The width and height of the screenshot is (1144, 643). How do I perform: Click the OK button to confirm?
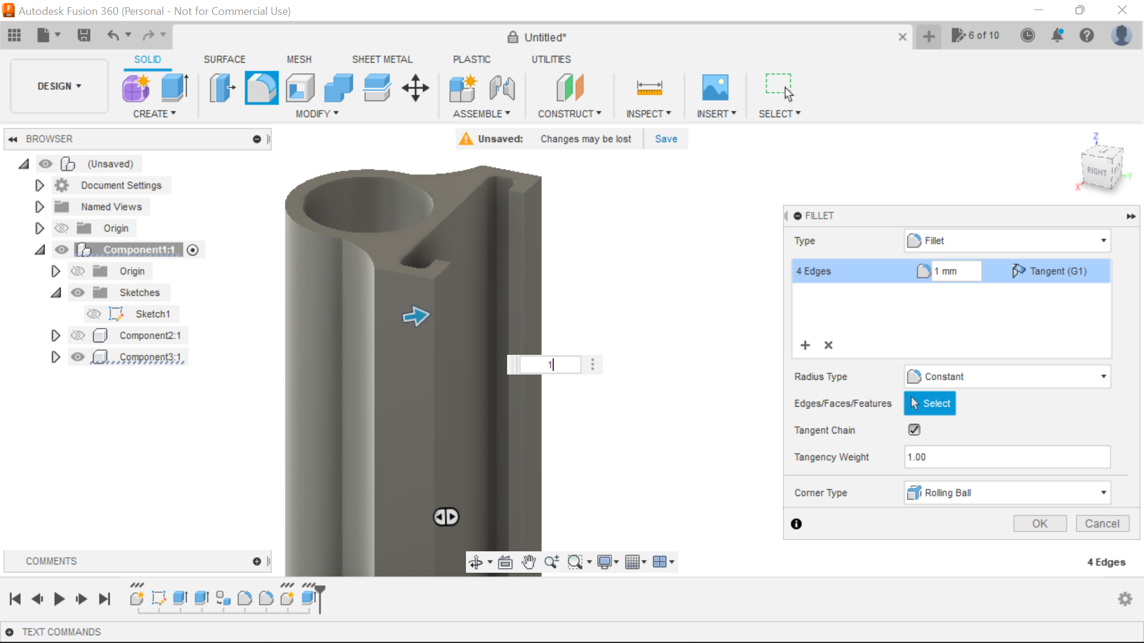point(1039,523)
